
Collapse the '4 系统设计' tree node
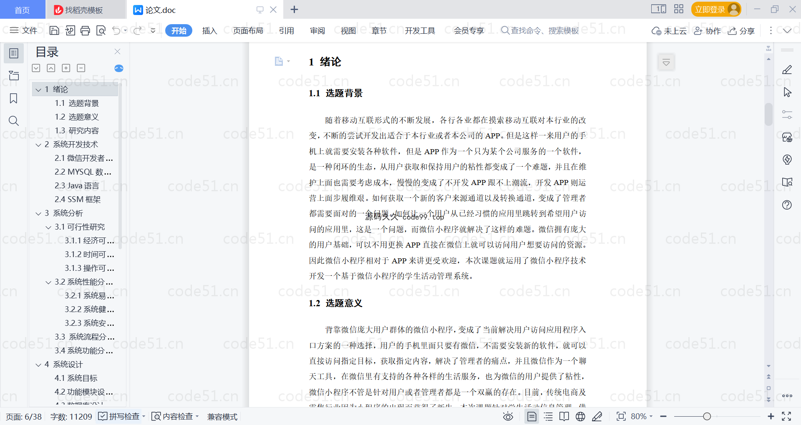38,365
